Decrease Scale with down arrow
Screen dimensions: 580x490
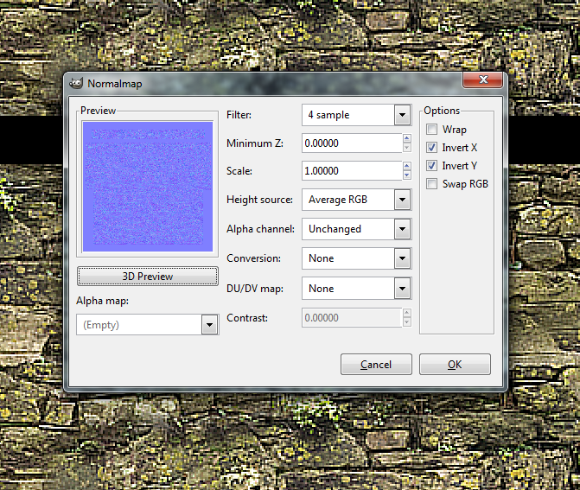[x=407, y=175]
